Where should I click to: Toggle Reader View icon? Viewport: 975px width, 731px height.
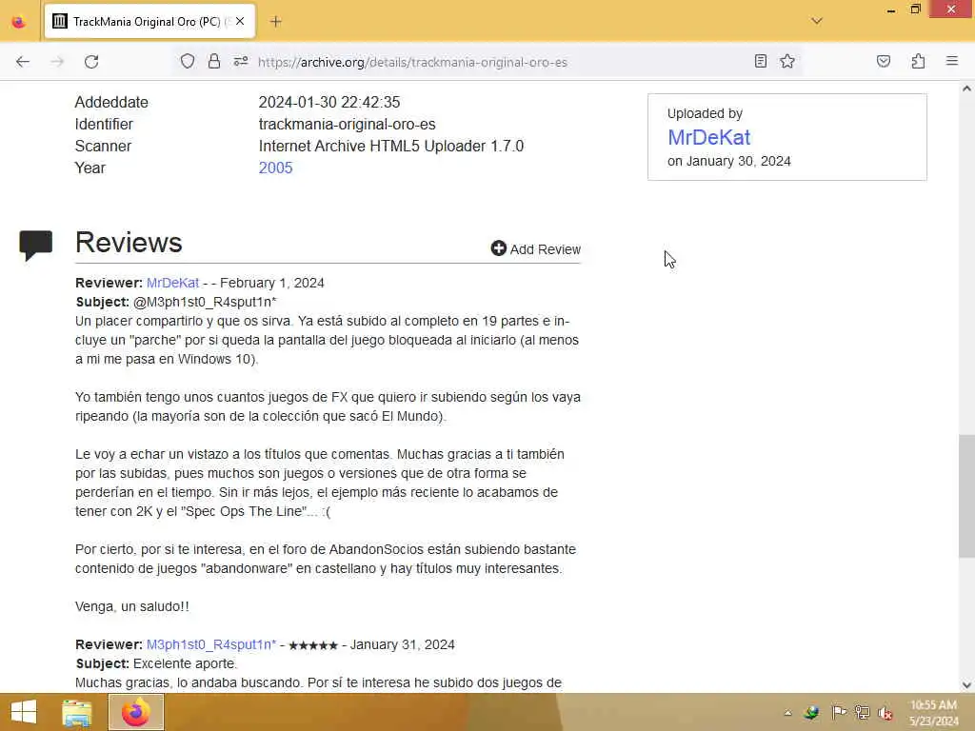[761, 61]
